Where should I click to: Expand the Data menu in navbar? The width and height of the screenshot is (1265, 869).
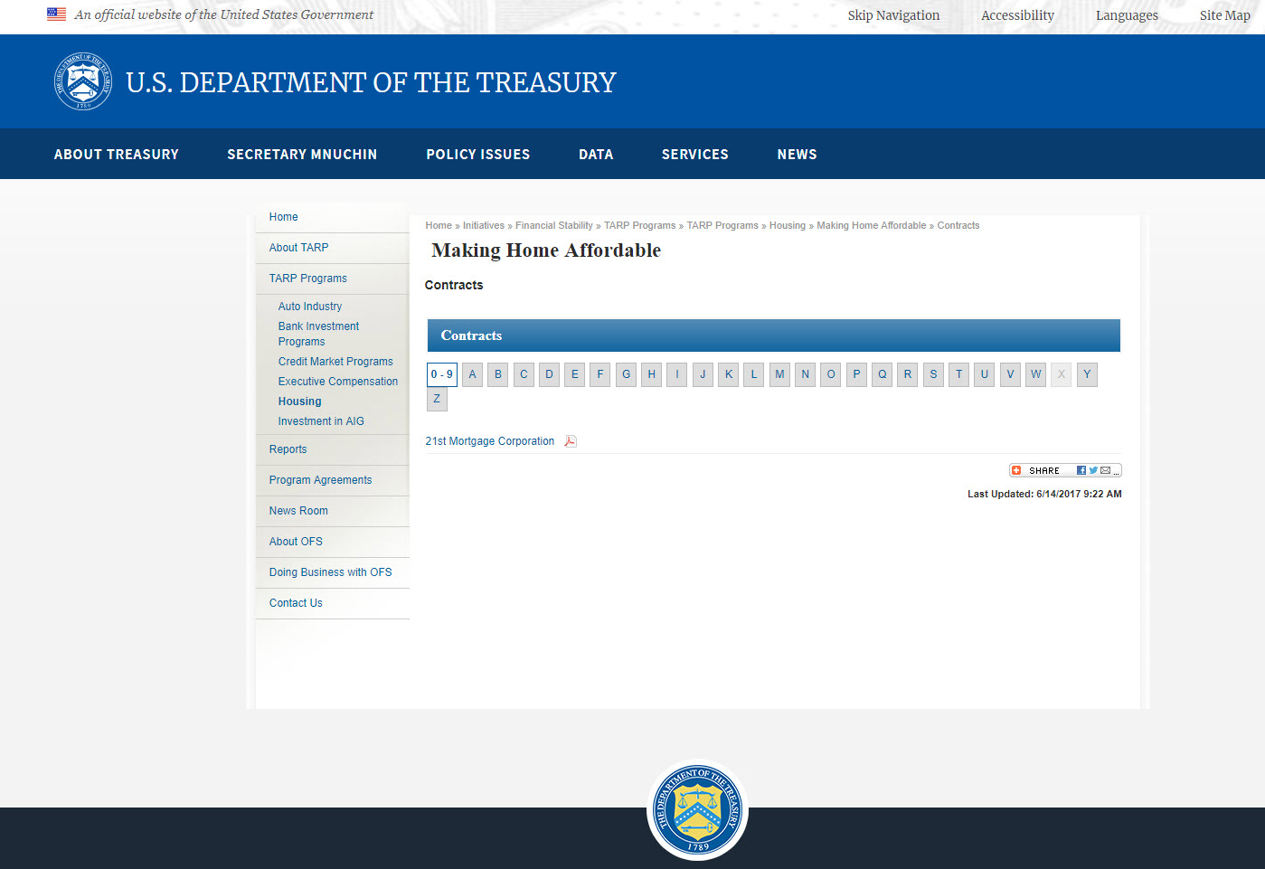pos(596,155)
